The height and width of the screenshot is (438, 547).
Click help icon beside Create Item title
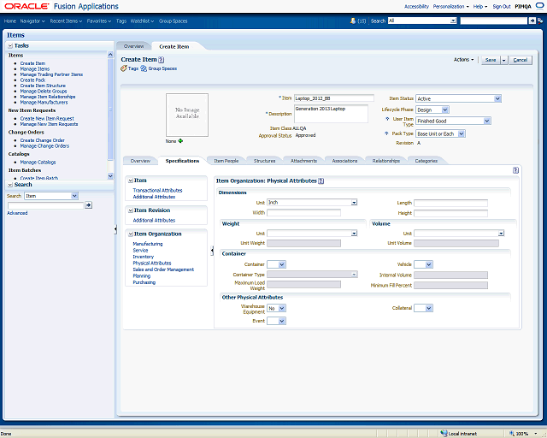[x=162, y=59]
